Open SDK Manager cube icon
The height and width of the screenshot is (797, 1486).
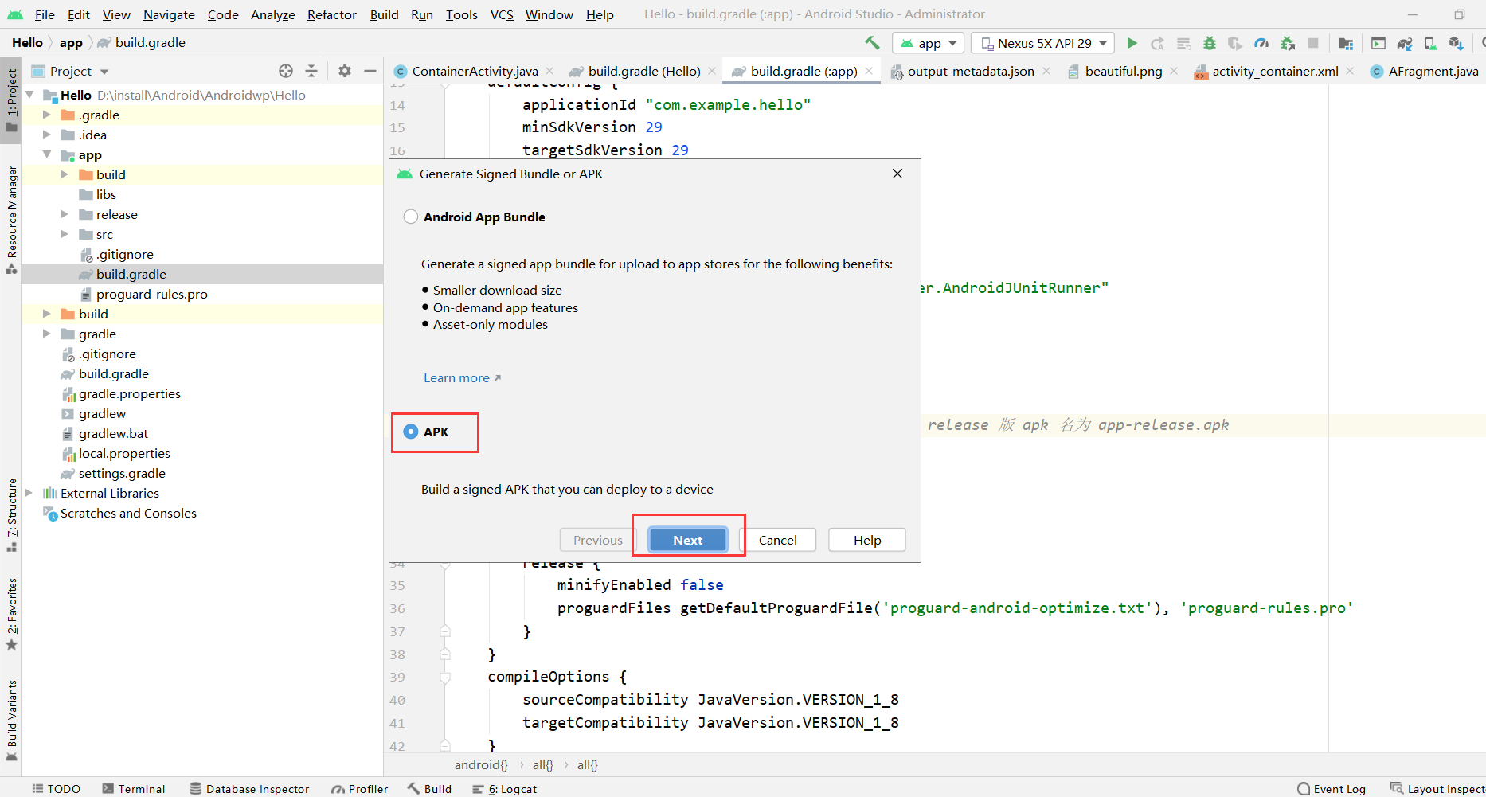pyautogui.click(x=1457, y=43)
